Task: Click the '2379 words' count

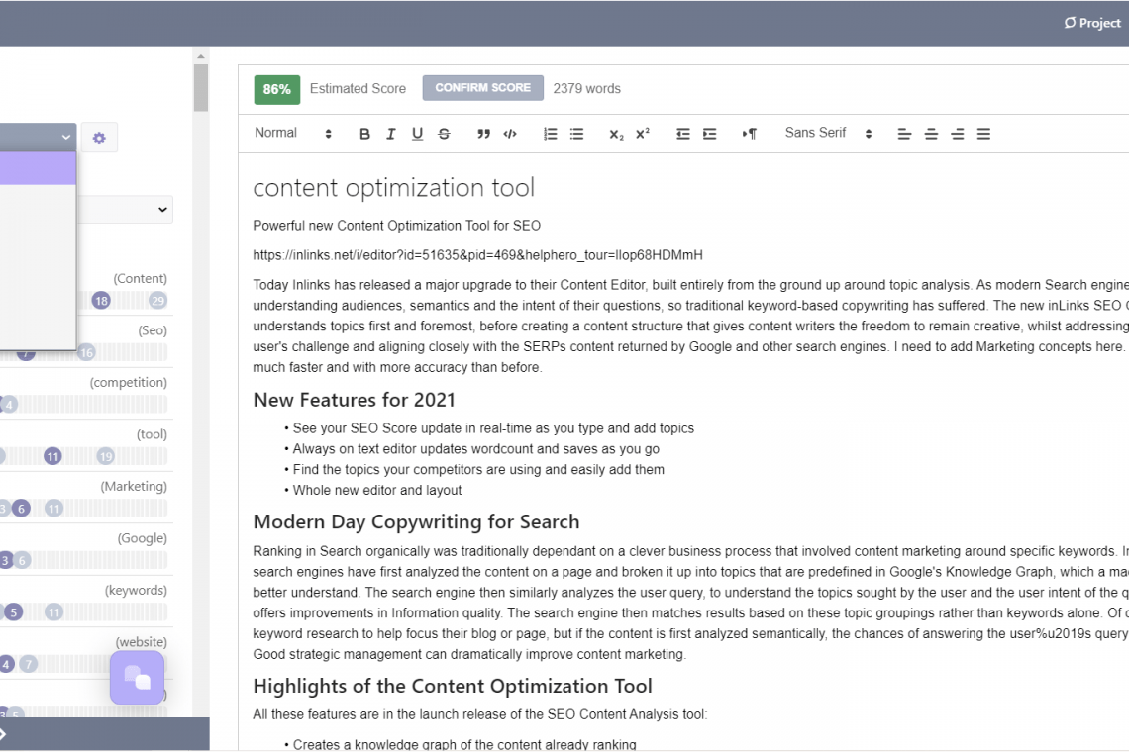Action: click(587, 88)
